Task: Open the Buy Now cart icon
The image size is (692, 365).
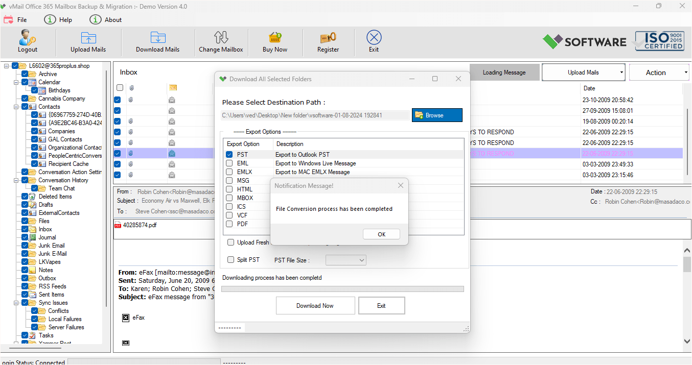Action: coord(275,38)
